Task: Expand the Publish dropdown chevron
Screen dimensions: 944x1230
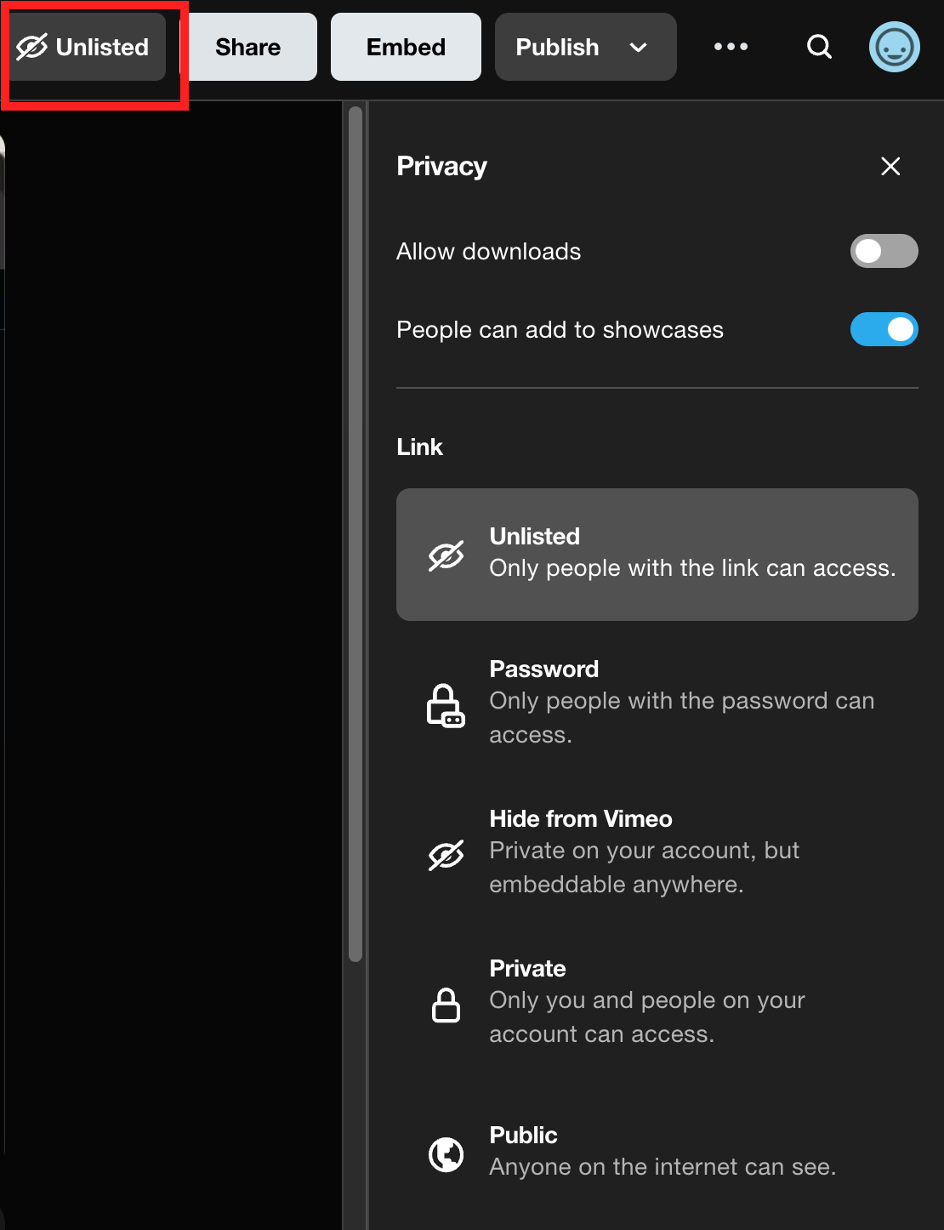Action: click(x=639, y=48)
